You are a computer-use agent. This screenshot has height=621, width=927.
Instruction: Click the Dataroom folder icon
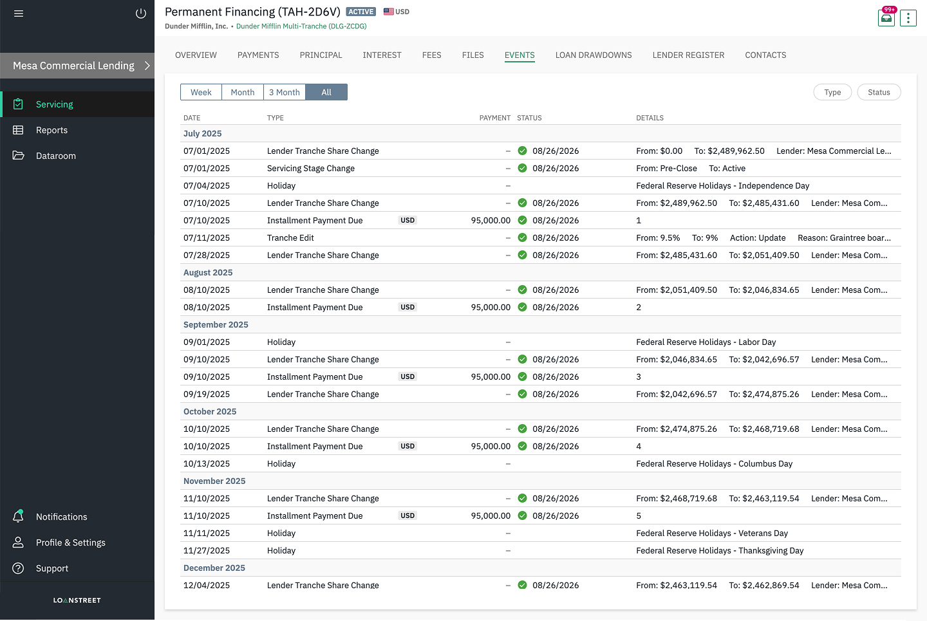(x=18, y=156)
